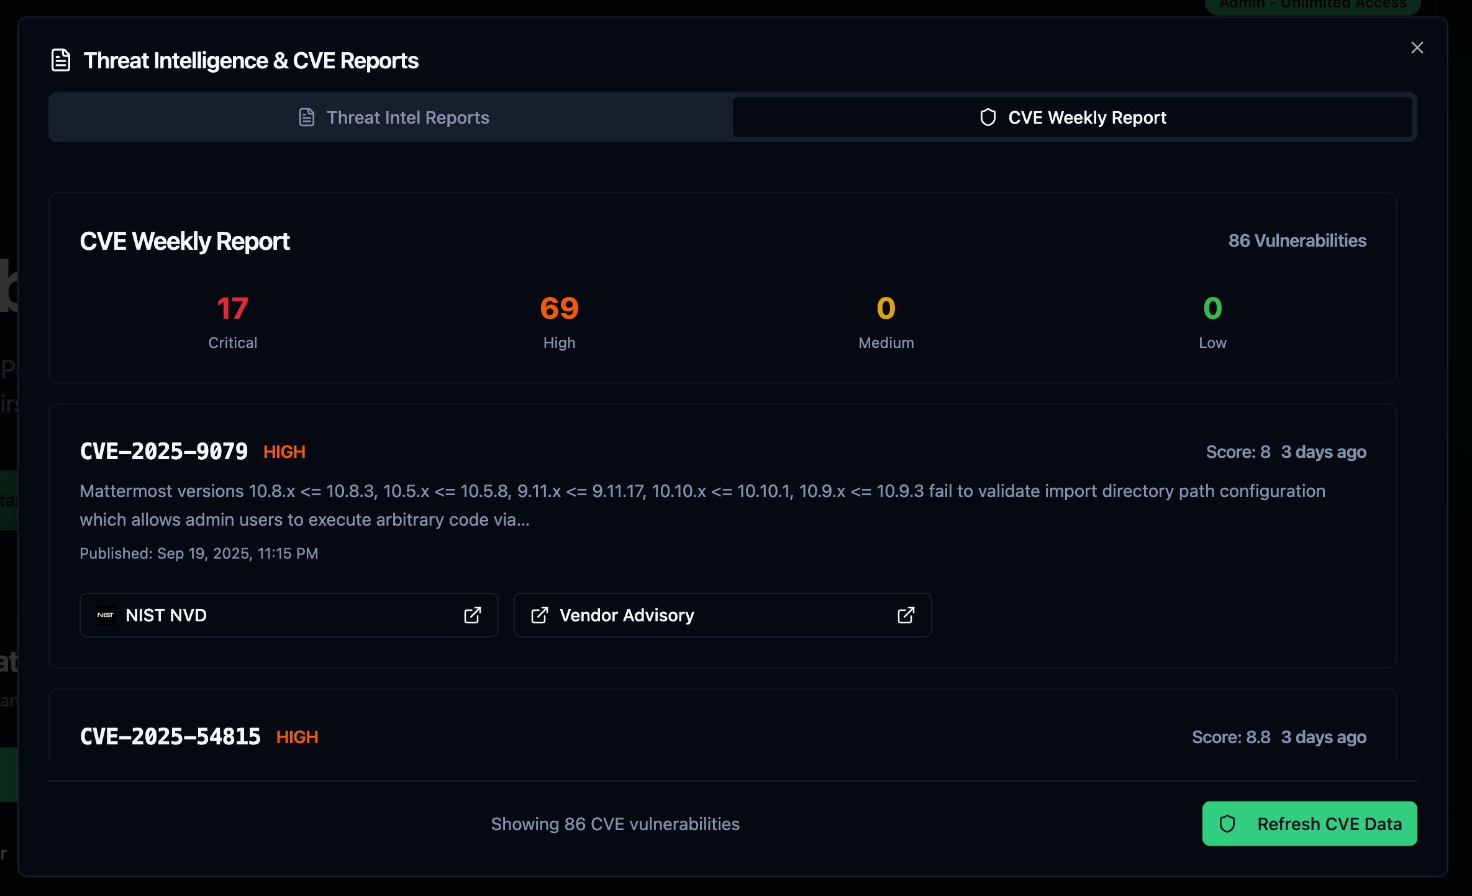Click external link arrow on NIST NVD button
This screenshot has height=896, width=1472.
pos(472,615)
